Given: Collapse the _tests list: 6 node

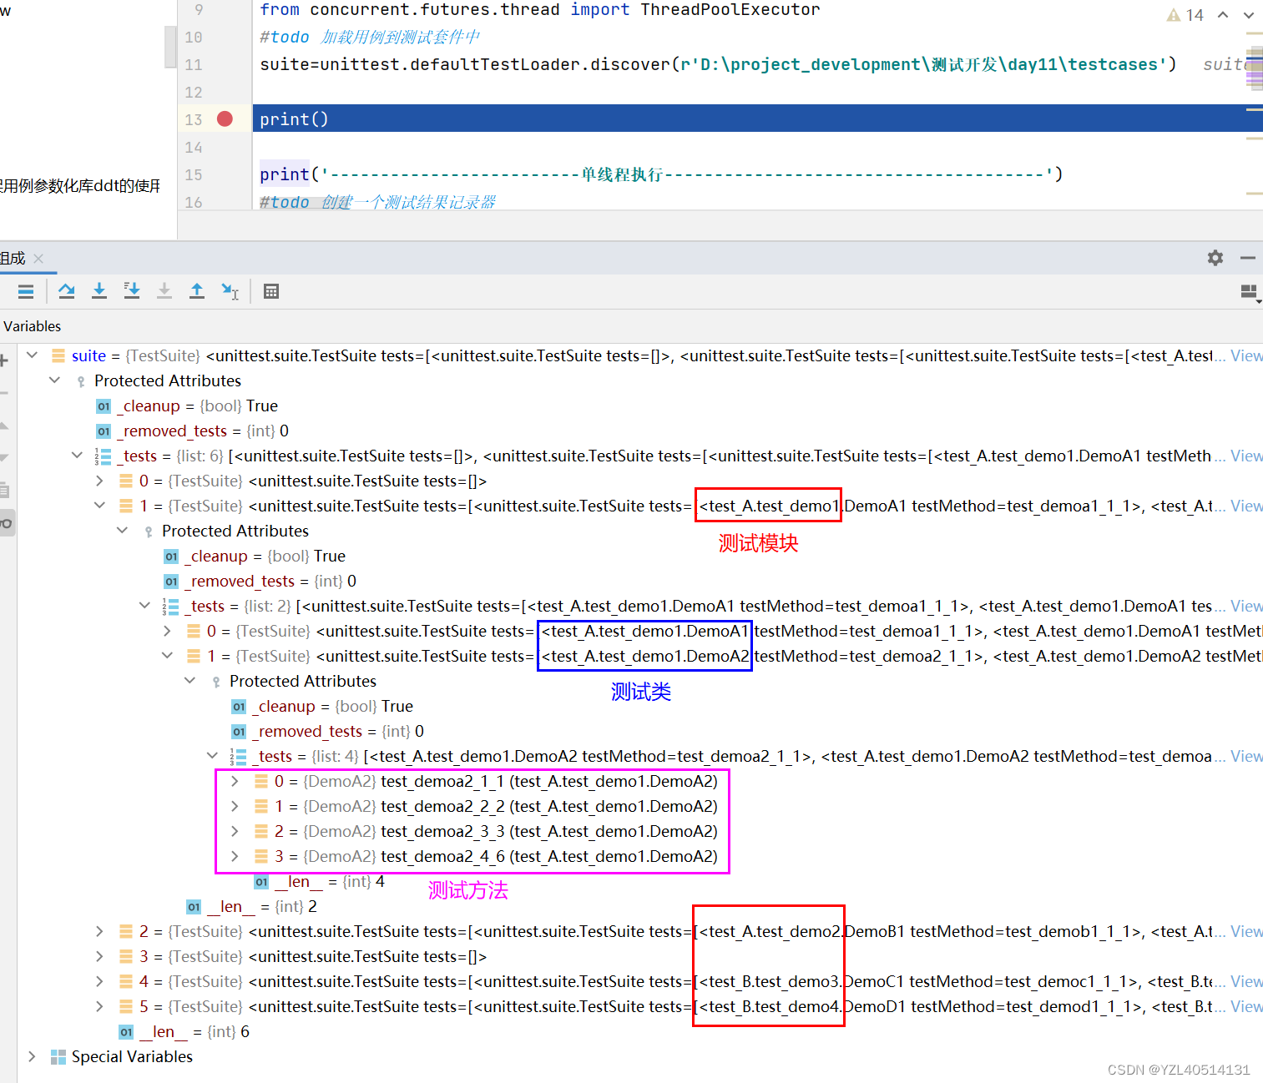Looking at the screenshot, I should click(x=77, y=456).
